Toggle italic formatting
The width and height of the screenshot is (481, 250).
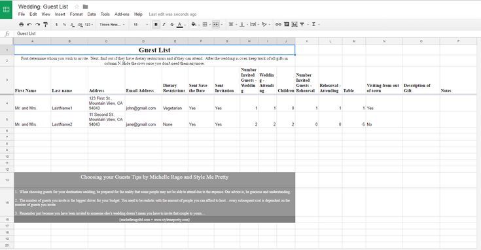click(x=164, y=24)
